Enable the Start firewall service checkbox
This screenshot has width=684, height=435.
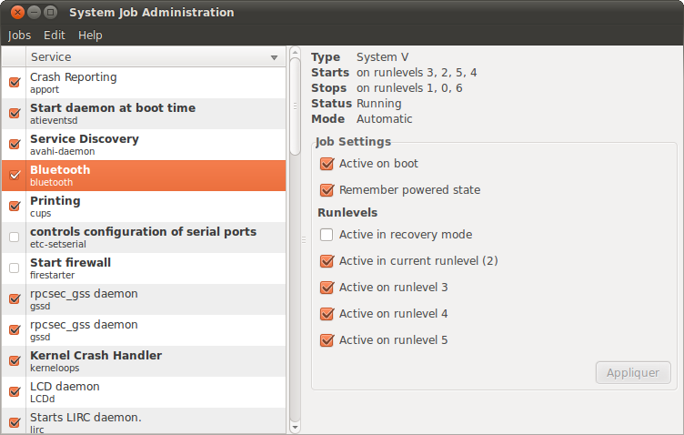tap(15, 268)
